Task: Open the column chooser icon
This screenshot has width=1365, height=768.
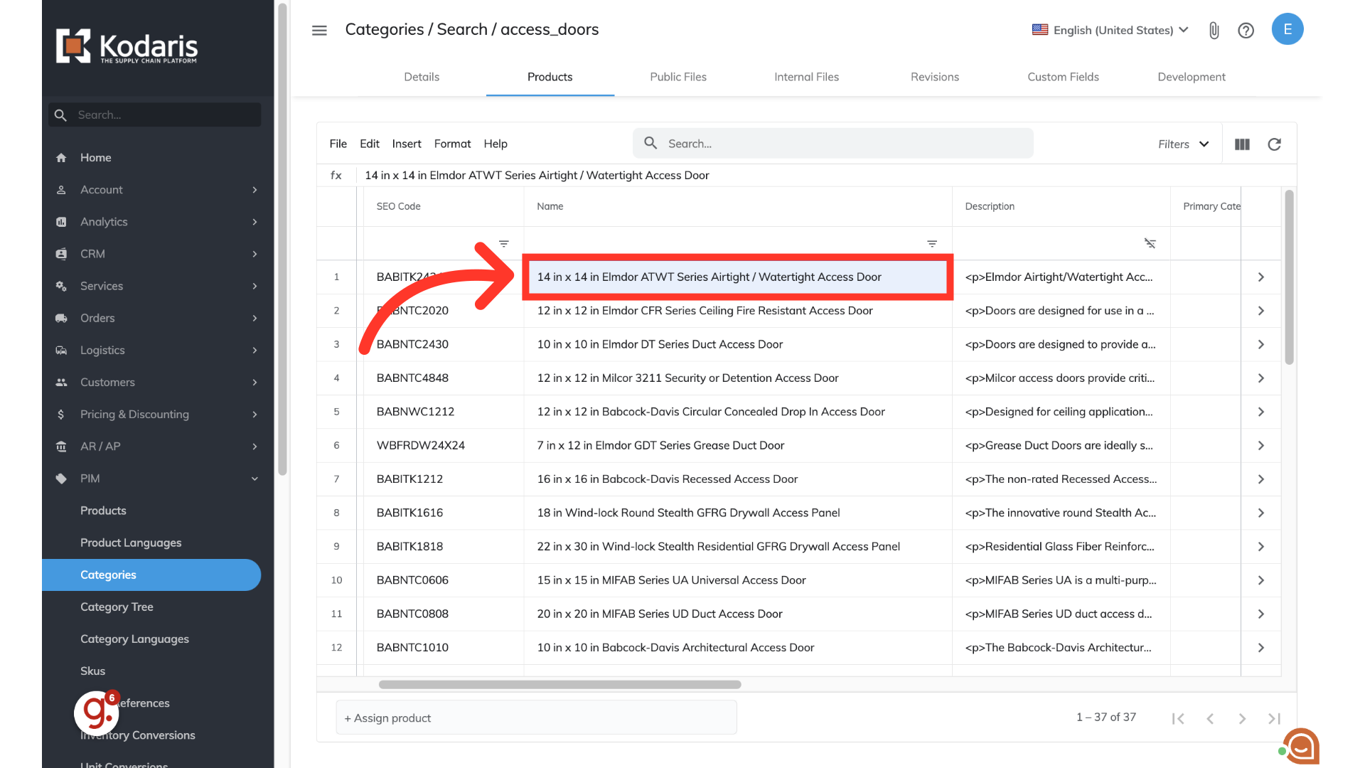Action: [x=1242, y=144]
